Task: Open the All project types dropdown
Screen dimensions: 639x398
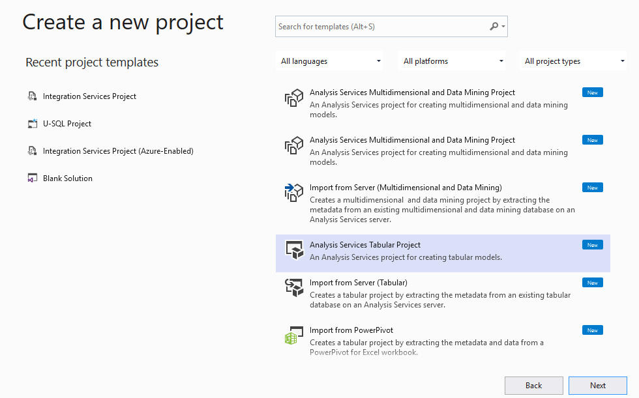Action: 572,61
